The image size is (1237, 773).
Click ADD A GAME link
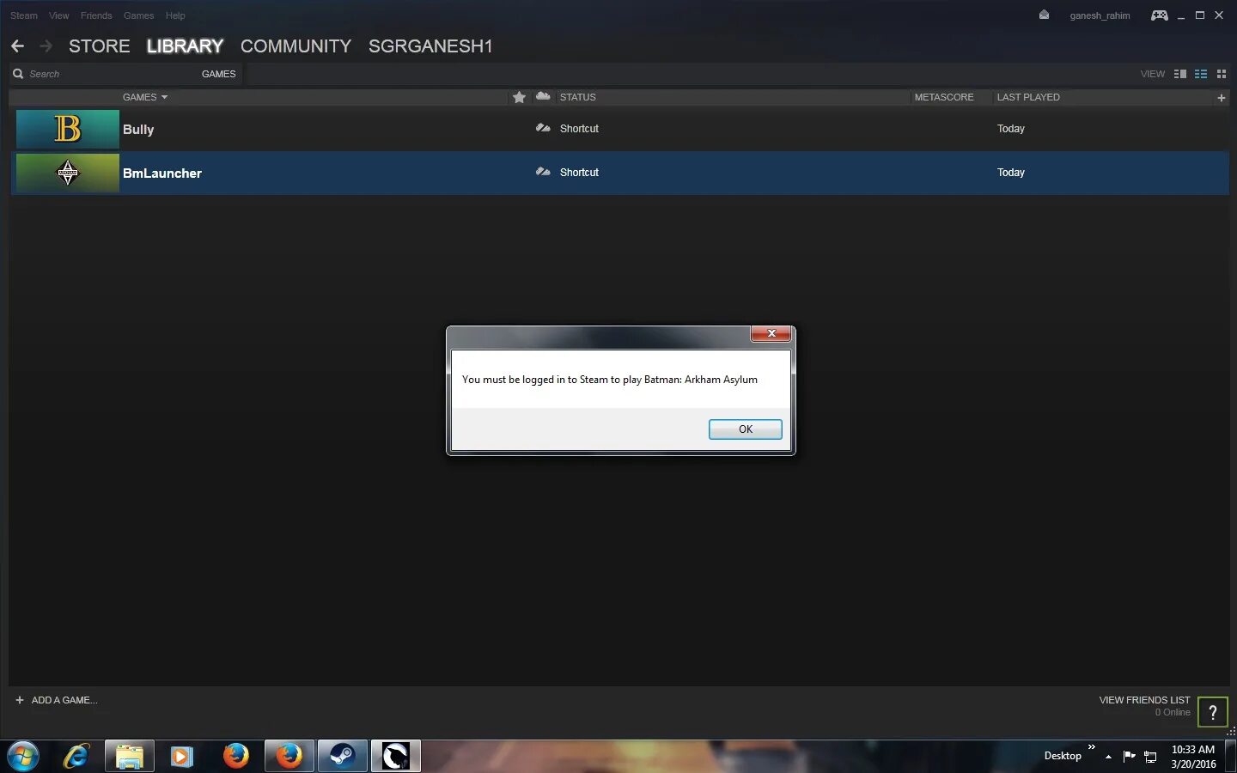click(x=57, y=700)
